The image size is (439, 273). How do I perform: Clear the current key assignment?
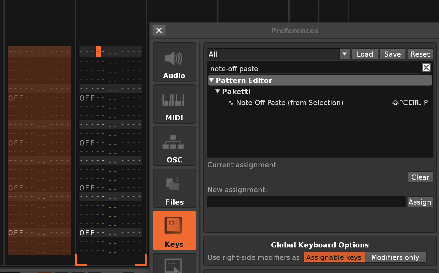tap(420, 177)
